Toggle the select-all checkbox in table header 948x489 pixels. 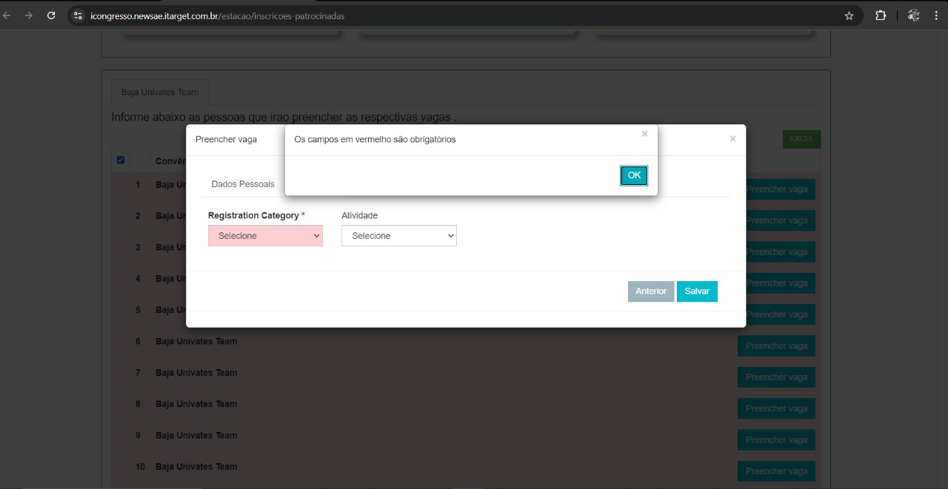pyautogui.click(x=121, y=160)
